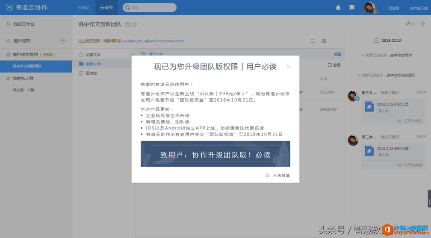The height and width of the screenshot is (238, 431).
Task: Click the 大小 column header
Action: (x=323, y=79)
